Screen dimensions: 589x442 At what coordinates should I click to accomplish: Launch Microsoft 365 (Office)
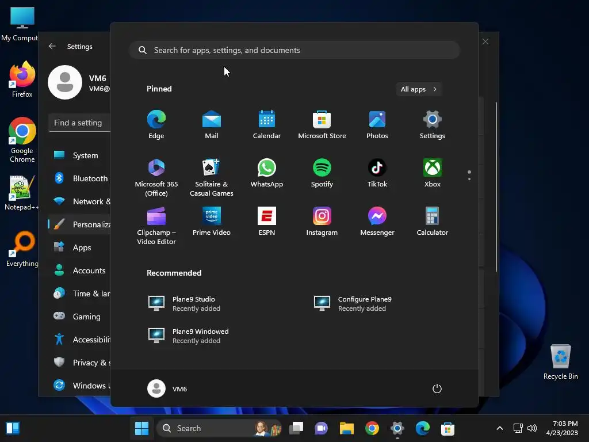point(156,177)
